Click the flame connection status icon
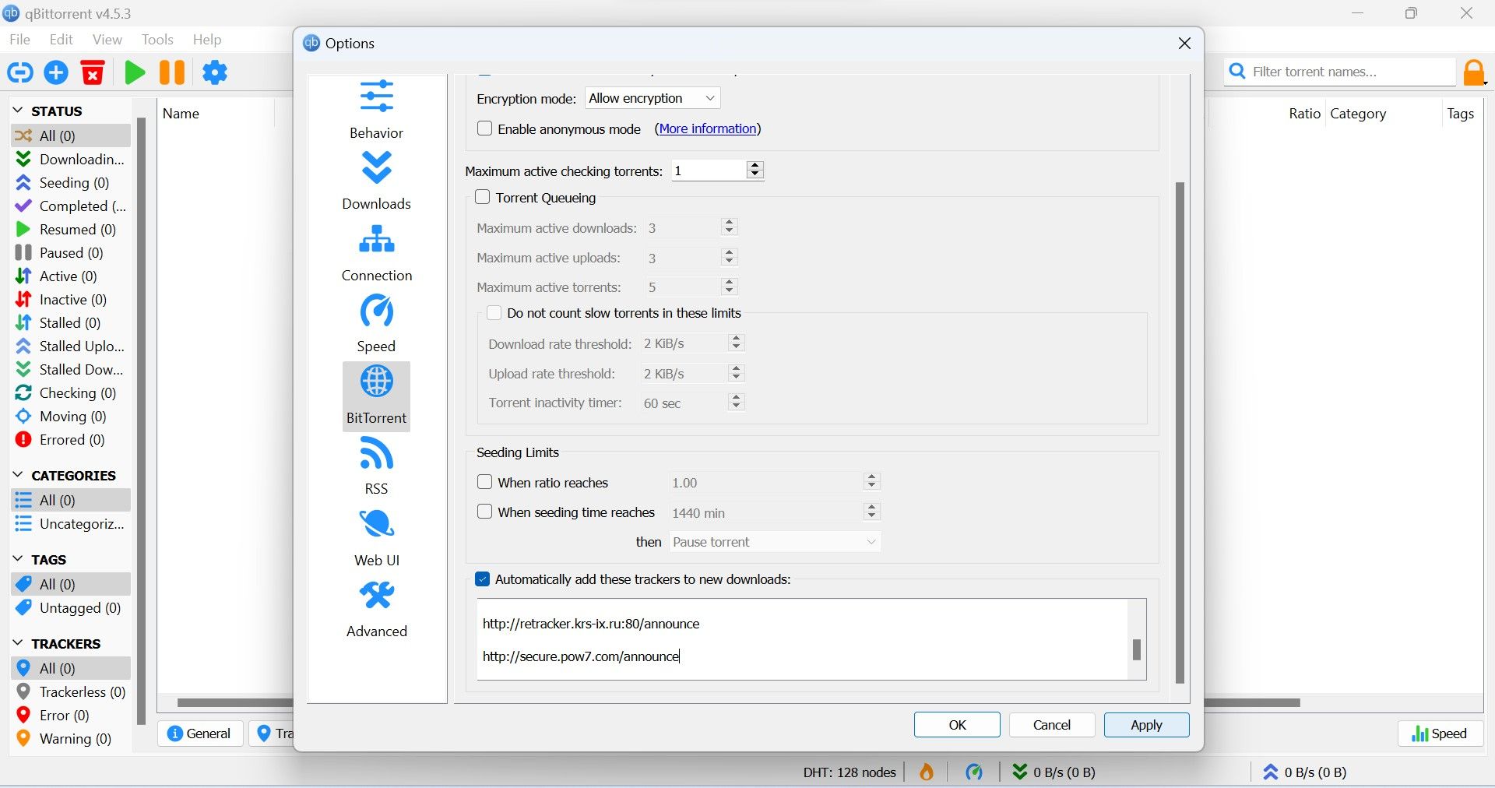The image size is (1495, 788). (x=926, y=772)
